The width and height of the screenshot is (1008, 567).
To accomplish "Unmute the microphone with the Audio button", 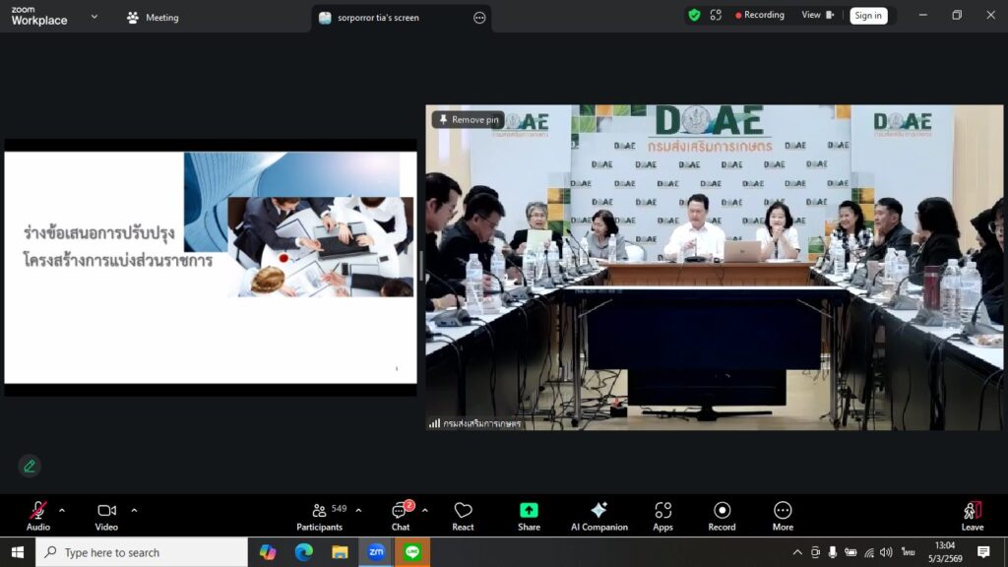I will [37, 515].
